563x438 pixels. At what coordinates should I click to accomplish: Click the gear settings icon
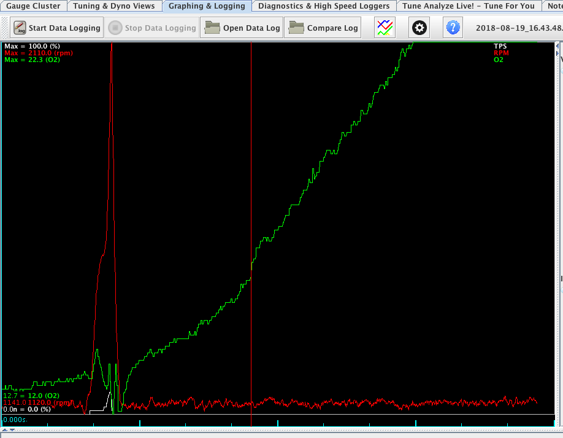(418, 28)
